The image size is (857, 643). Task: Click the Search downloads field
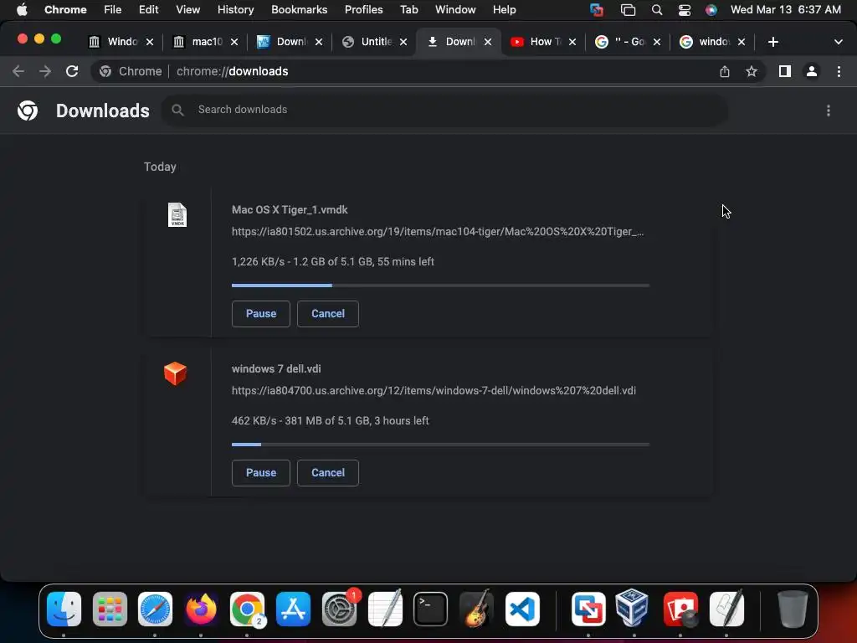(445, 110)
